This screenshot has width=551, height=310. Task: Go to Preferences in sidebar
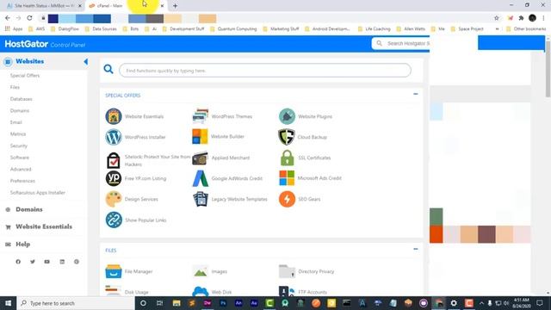pos(22,181)
